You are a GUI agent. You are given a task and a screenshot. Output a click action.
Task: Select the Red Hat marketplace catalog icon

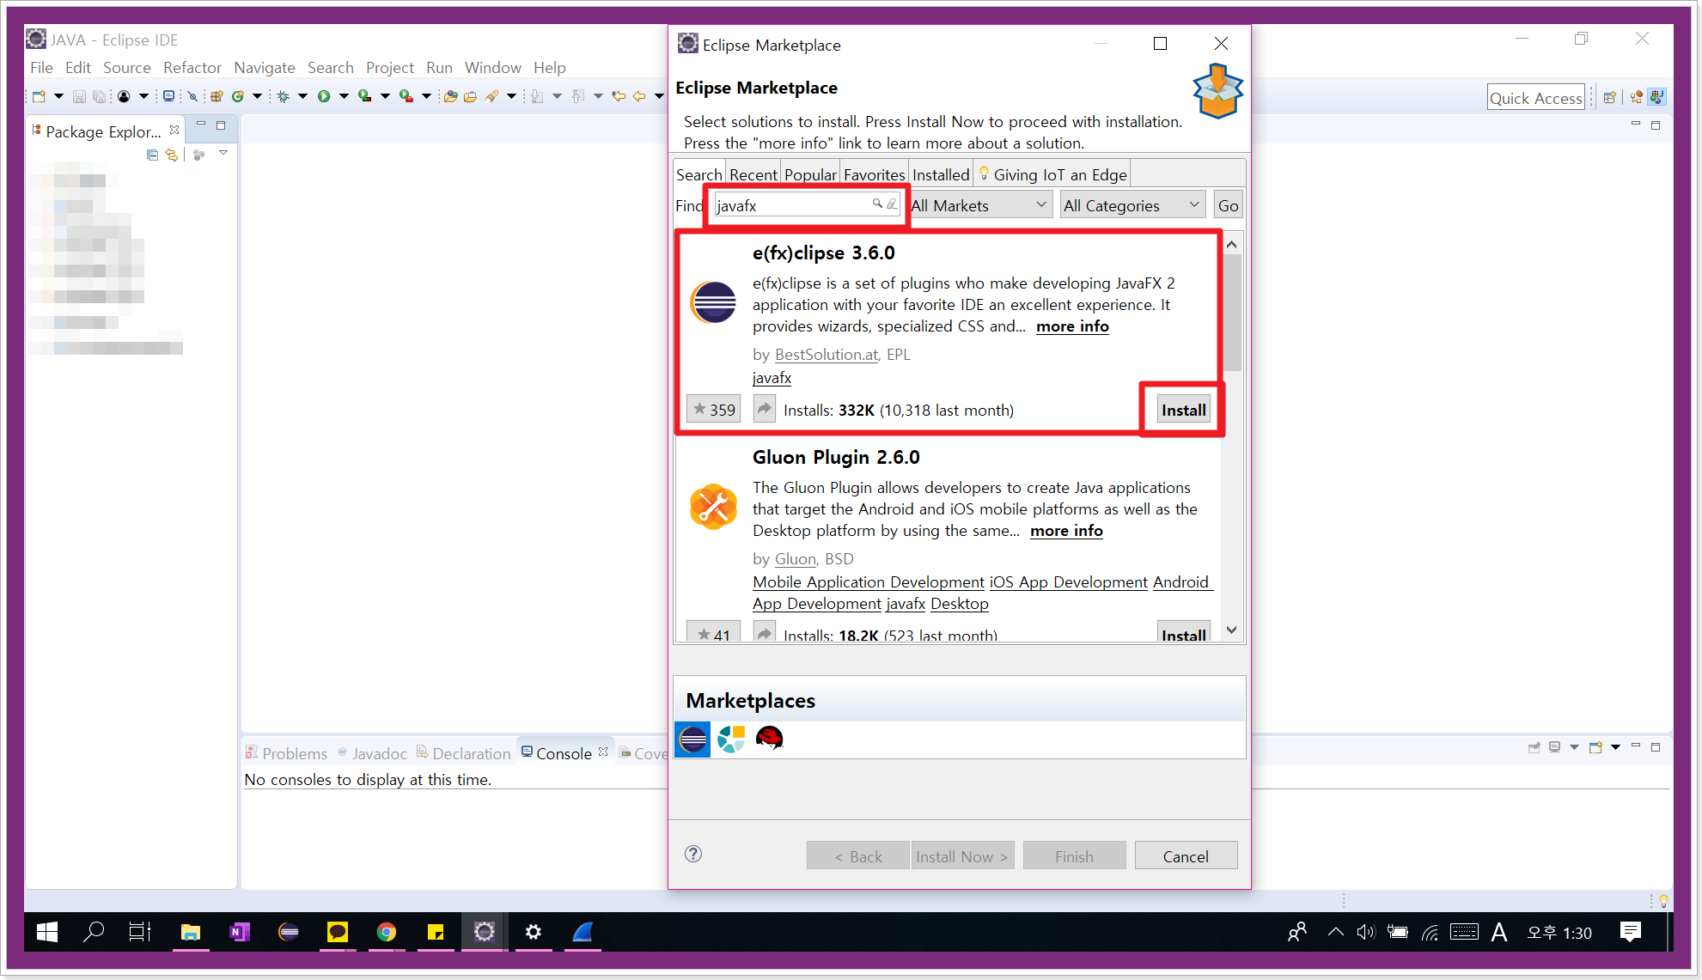[x=769, y=739]
